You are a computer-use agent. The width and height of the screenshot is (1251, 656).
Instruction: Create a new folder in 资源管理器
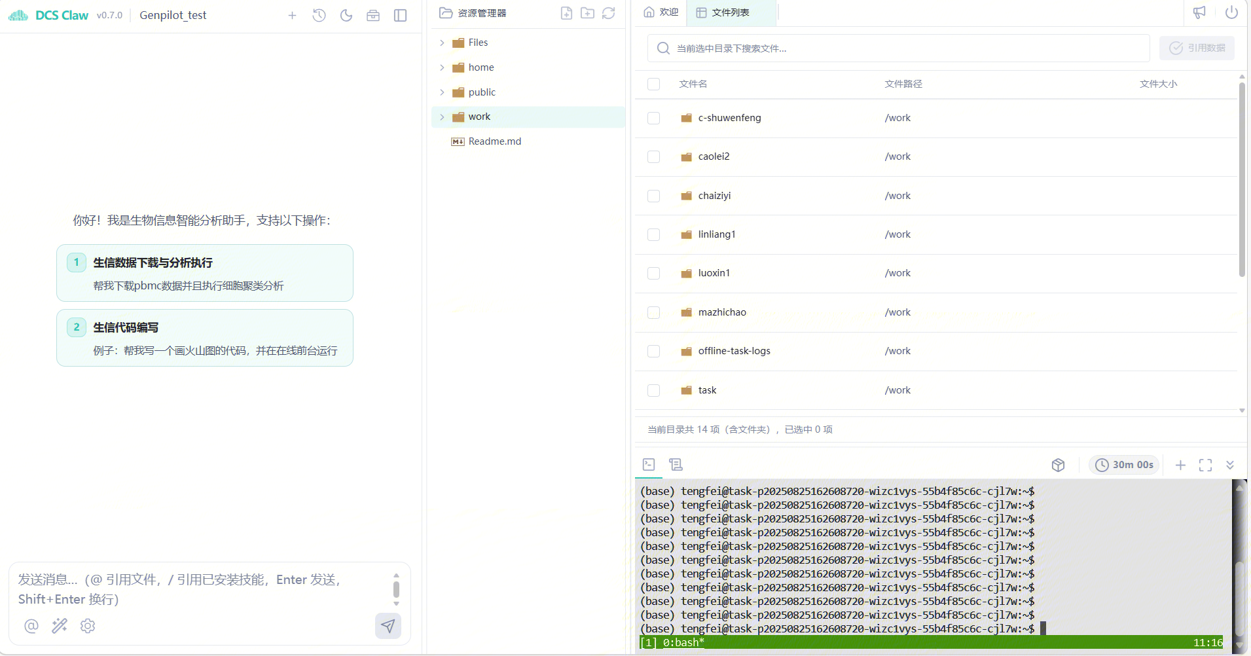(x=588, y=13)
